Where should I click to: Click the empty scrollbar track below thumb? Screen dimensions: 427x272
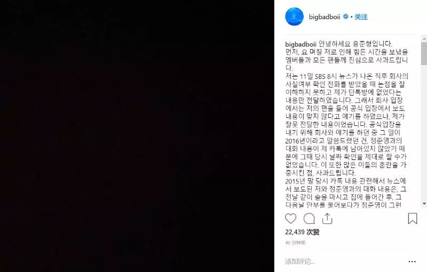424,133
